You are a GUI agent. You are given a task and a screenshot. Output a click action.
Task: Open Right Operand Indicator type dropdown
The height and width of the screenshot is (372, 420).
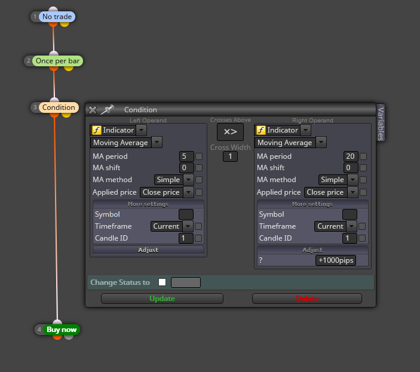tap(305, 130)
